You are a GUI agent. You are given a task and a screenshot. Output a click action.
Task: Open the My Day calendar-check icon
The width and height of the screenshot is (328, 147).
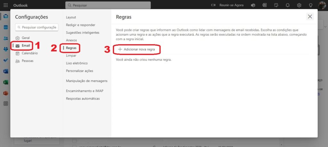pyautogui.click(x=276, y=5)
